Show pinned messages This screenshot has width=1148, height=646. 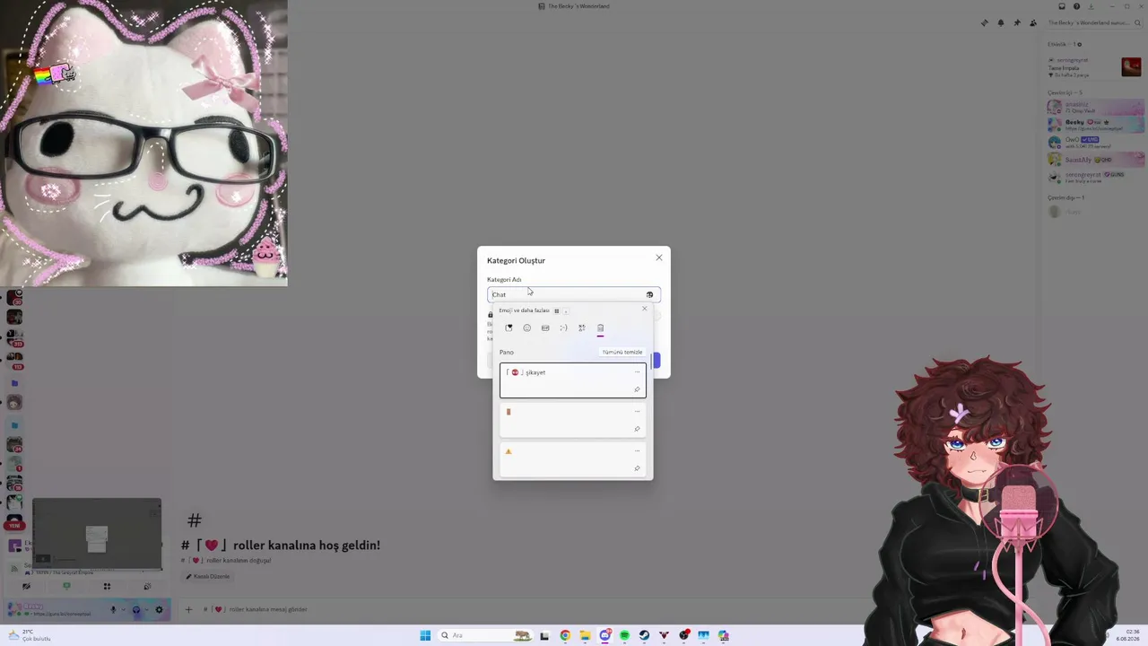(x=1017, y=22)
